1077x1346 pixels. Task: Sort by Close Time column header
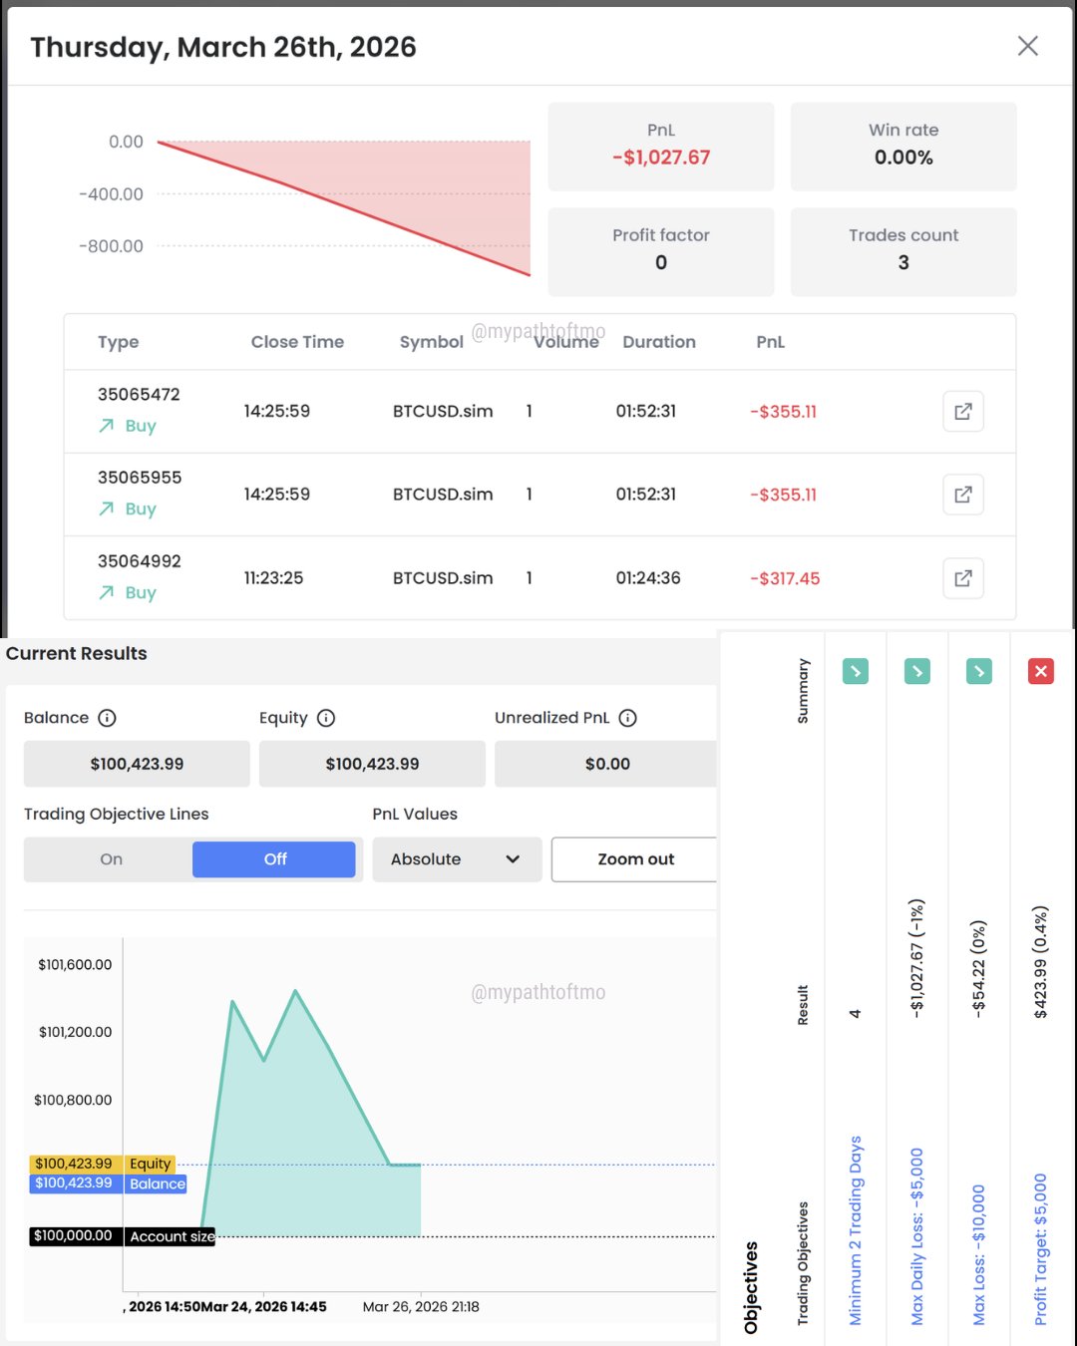pos(297,342)
